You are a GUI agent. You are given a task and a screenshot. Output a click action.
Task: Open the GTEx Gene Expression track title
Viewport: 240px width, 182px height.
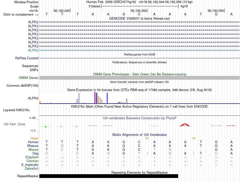click(x=139, y=90)
